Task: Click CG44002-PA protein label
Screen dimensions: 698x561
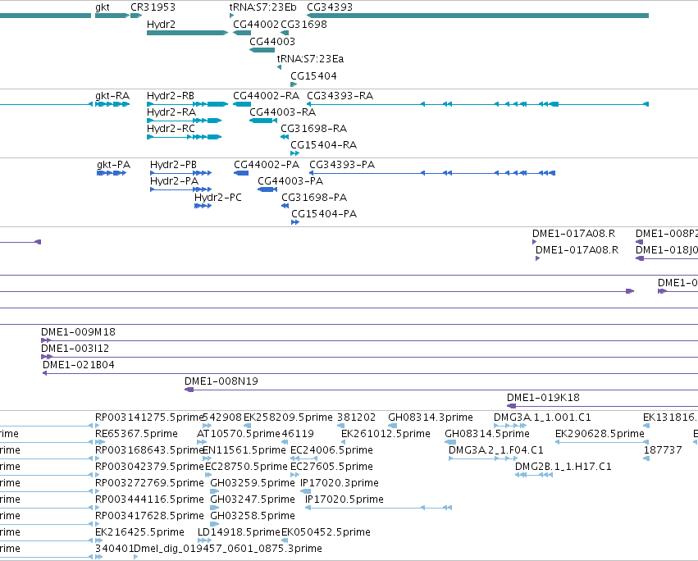Action: 267,165
